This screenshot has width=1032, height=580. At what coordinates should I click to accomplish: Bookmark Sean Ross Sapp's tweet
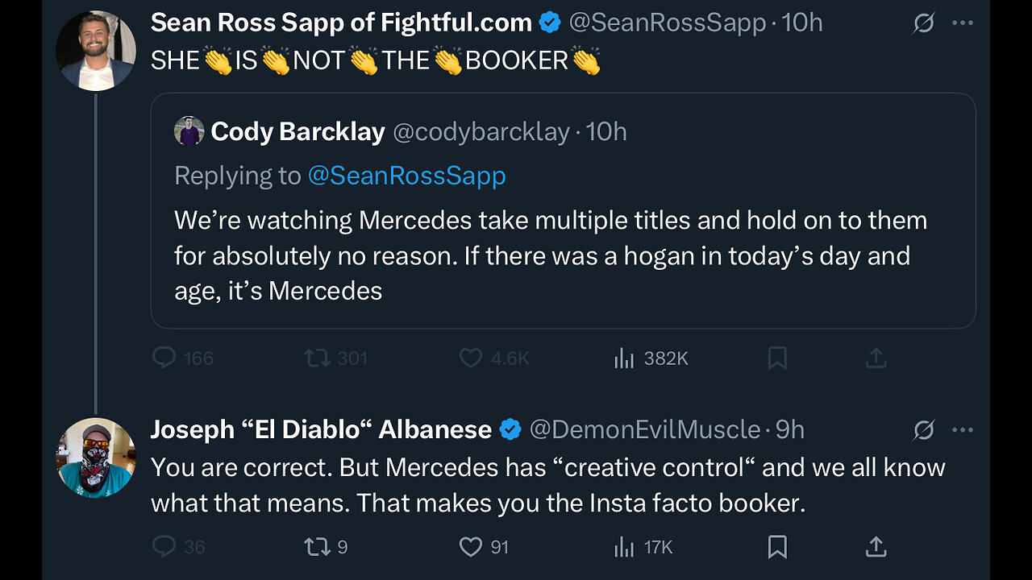[x=777, y=358]
